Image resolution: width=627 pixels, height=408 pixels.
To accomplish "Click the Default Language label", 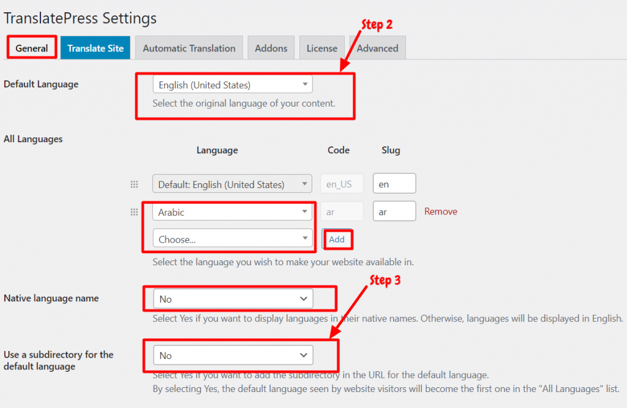I will tap(41, 84).
